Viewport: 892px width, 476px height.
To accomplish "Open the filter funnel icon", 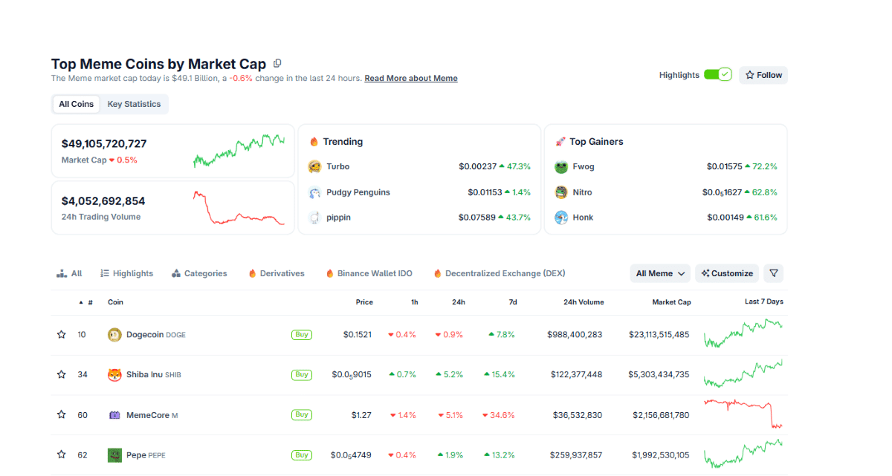I will click(773, 273).
